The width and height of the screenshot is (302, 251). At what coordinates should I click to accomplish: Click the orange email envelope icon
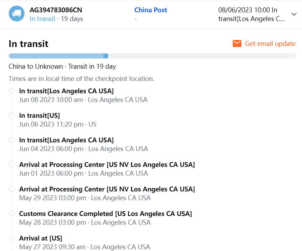237,43
